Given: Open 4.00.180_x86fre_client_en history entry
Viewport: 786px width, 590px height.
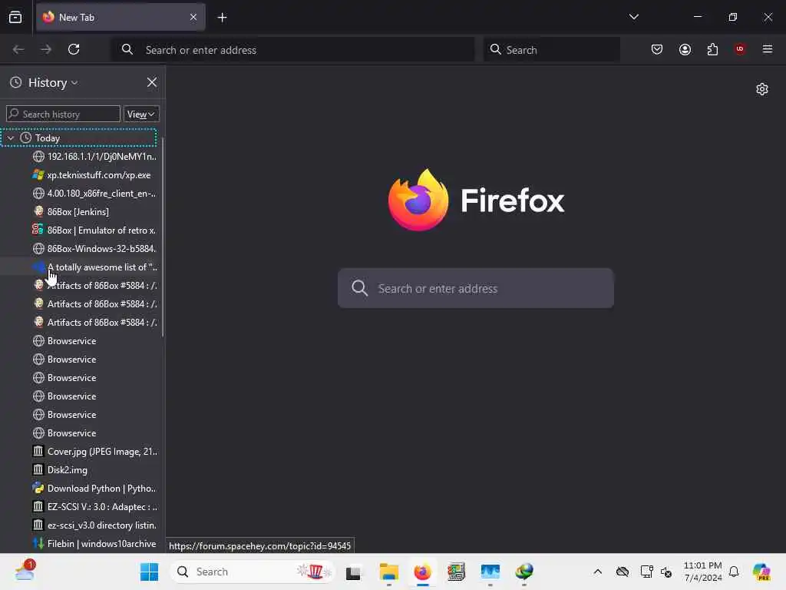Looking at the screenshot, I should (x=94, y=193).
